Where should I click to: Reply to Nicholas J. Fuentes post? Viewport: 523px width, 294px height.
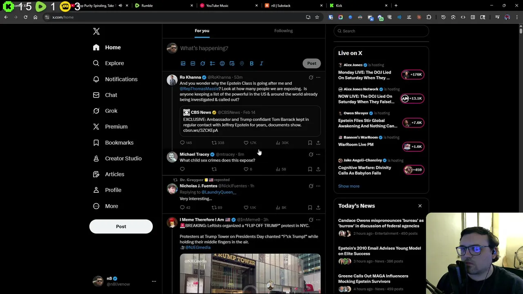tap(182, 207)
